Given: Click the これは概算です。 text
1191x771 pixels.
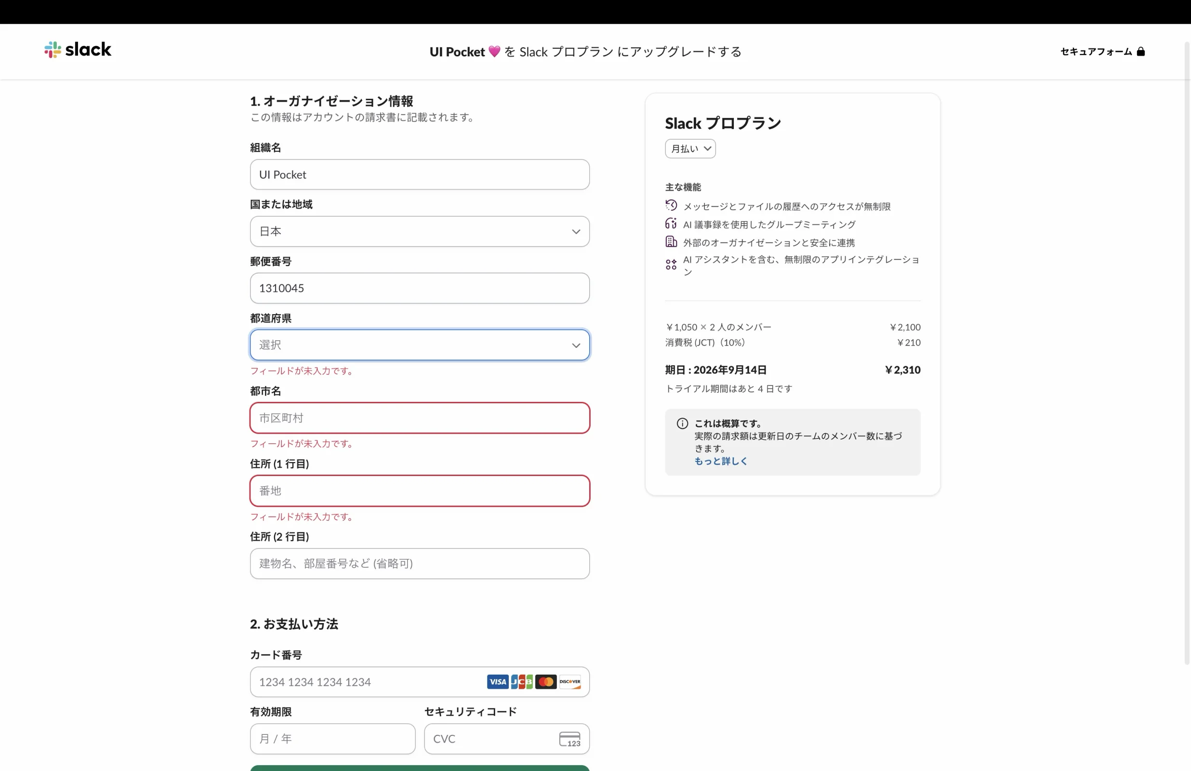Looking at the screenshot, I should (728, 424).
